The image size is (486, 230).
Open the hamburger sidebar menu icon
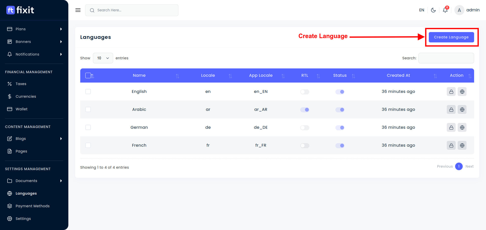click(x=78, y=10)
